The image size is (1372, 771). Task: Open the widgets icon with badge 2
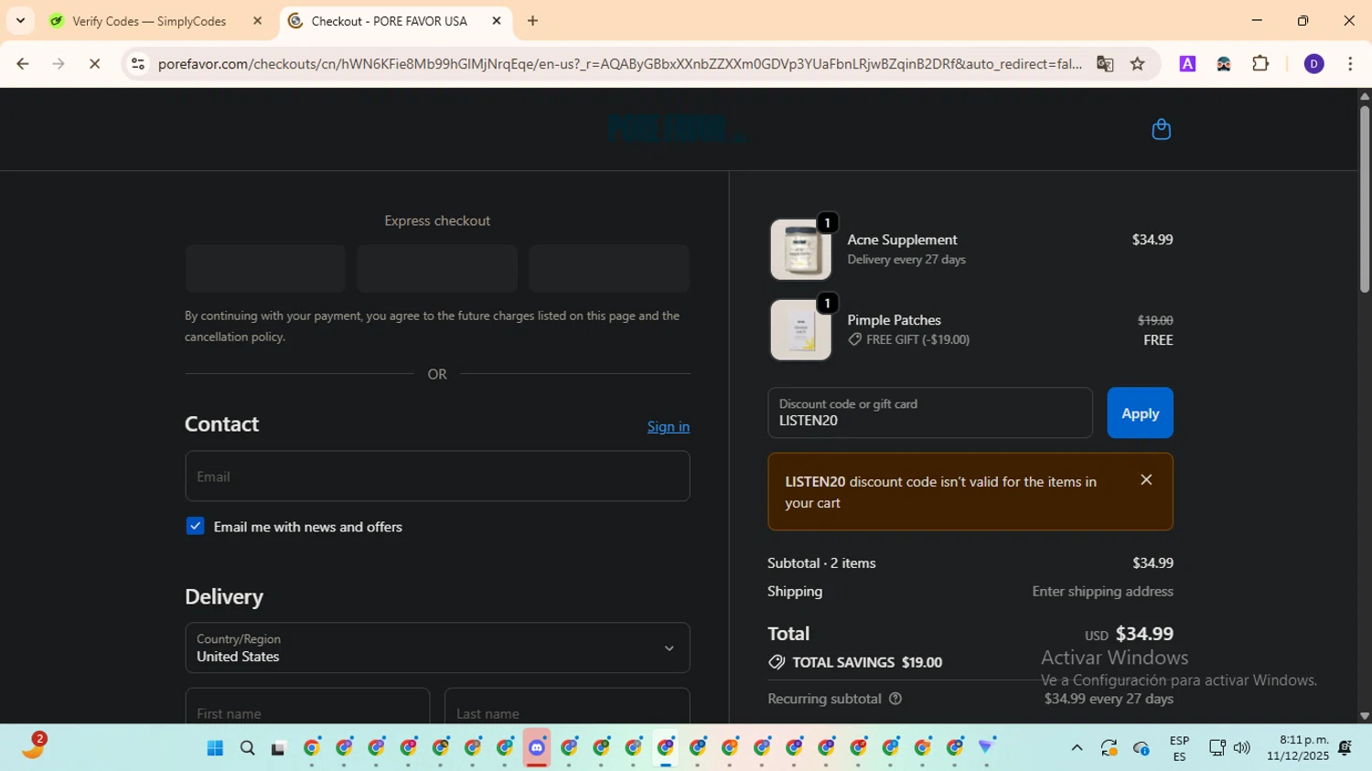pos(33,746)
